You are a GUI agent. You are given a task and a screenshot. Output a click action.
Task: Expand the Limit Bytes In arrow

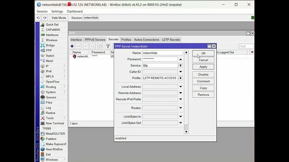point(181,117)
